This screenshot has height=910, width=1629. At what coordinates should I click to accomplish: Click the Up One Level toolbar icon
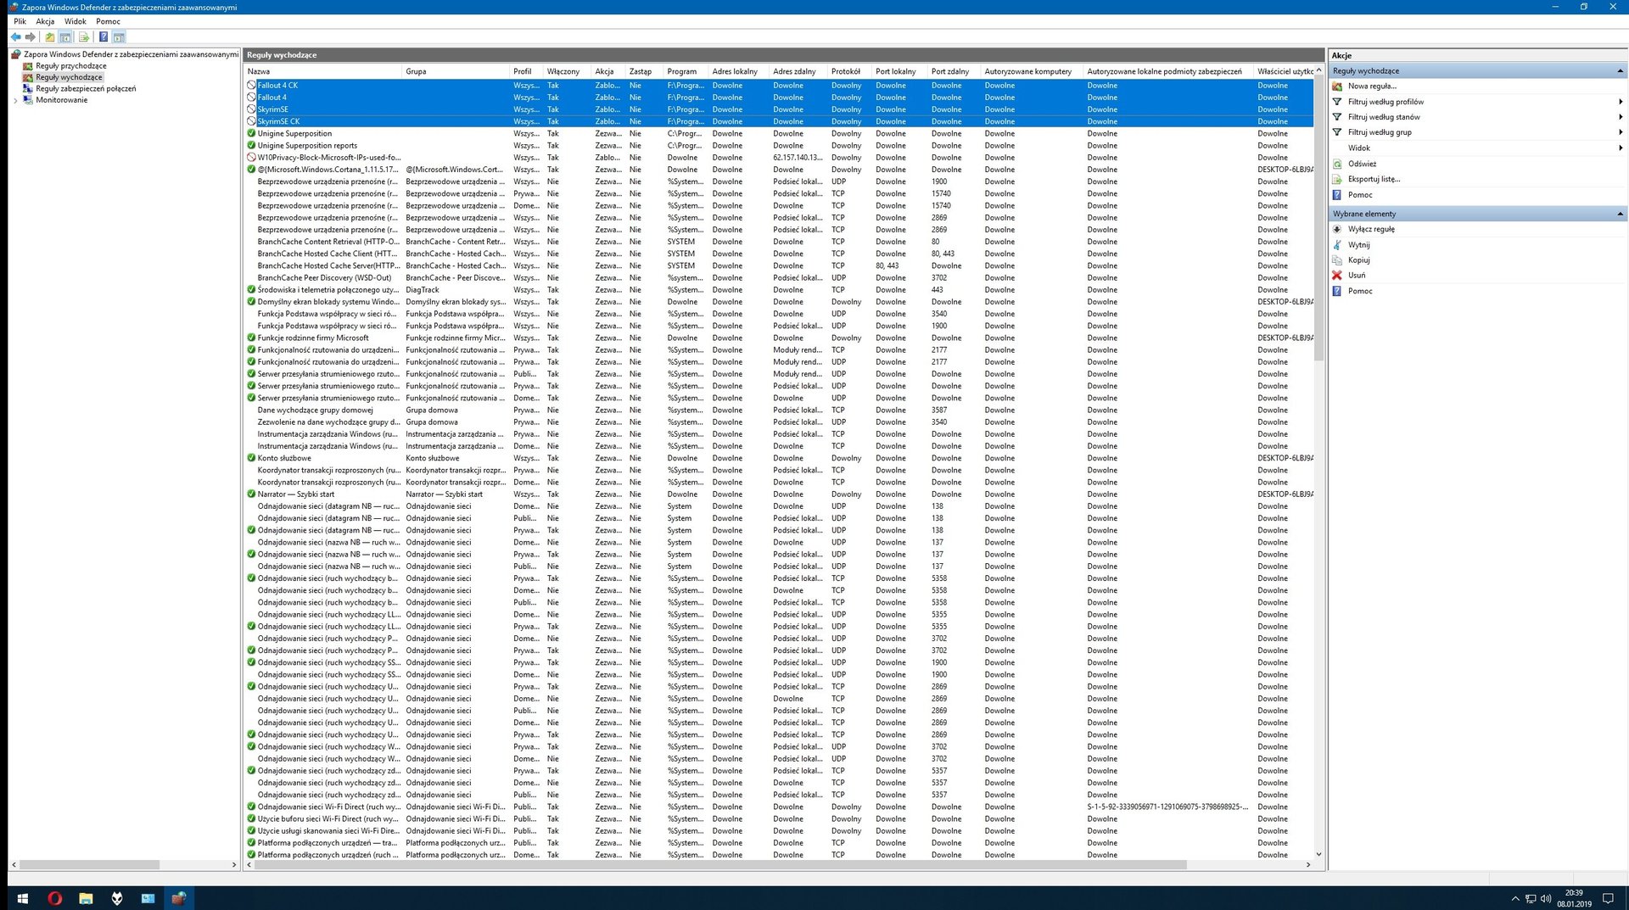pyautogui.click(x=50, y=37)
